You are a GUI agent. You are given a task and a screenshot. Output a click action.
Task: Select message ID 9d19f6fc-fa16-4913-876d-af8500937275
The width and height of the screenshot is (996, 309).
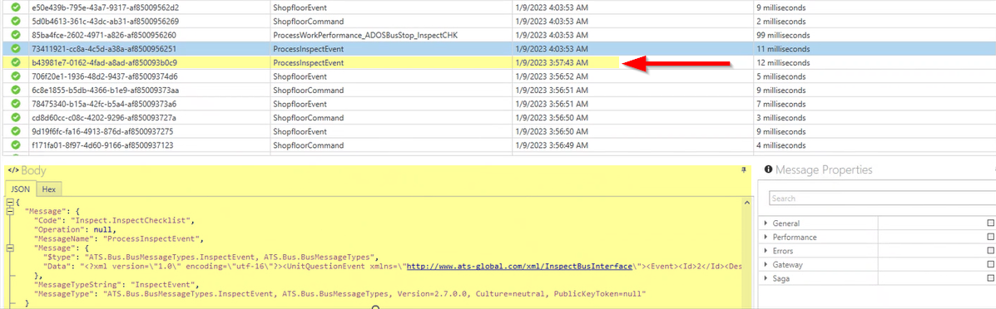[102, 131]
